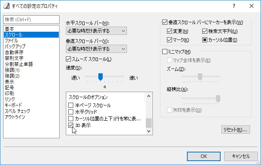Open the バックアップ category
The height and width of the screenshot is (165, 261).
(x=31, y=47)
